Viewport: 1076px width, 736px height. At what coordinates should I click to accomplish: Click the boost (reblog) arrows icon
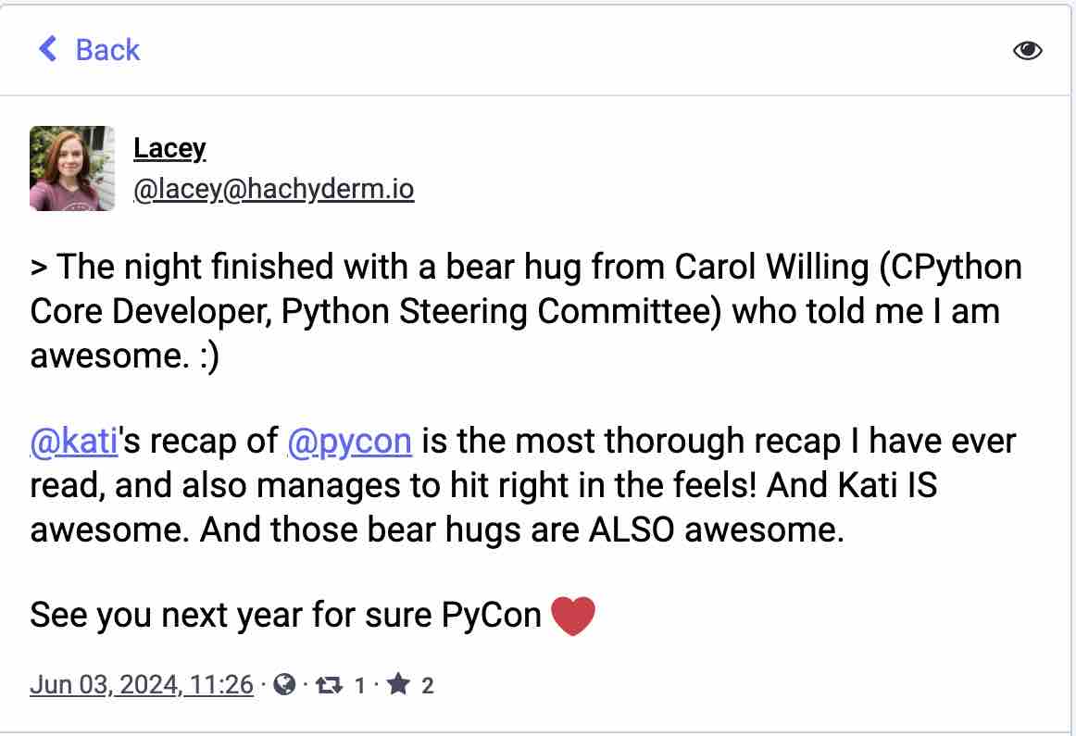(329, 684)
